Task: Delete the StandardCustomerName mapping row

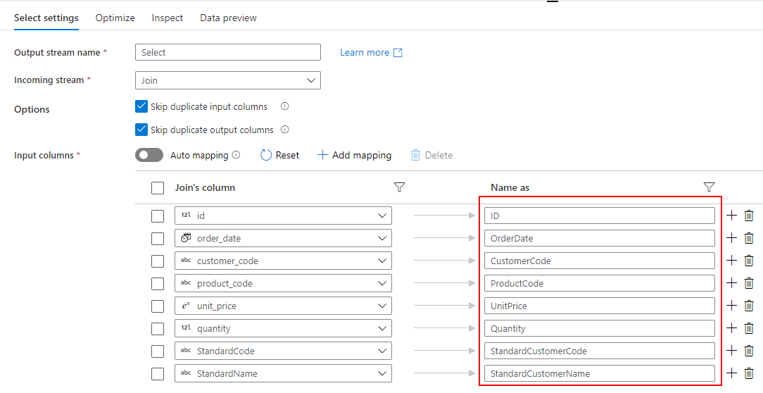Action: tap(749, 373)
